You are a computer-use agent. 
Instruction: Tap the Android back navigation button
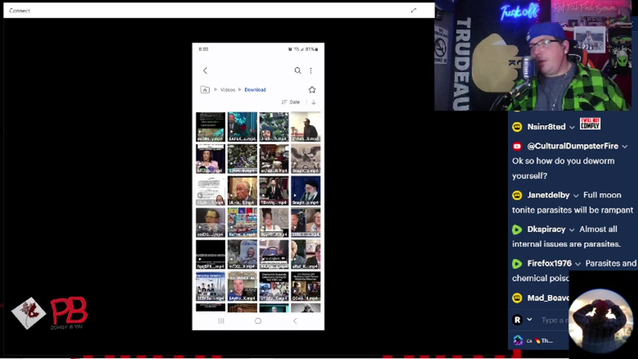pos(295,321)
